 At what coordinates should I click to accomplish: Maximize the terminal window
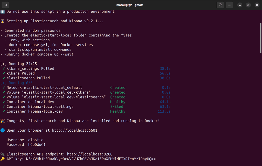(248, 5)
